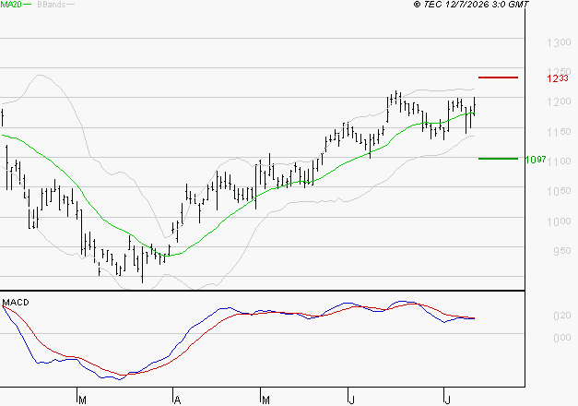Click the MACD 000 axis label

click(x=562, y=338)
